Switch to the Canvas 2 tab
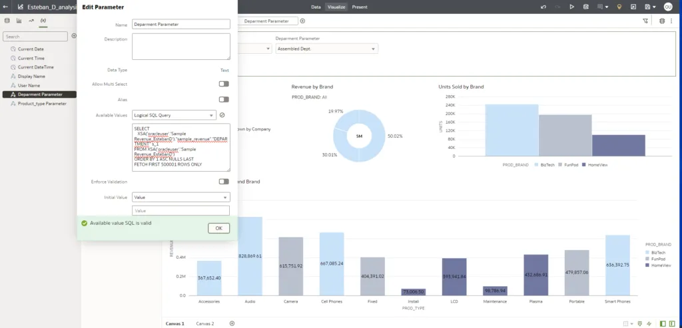Screen dimensions: 682x328 tap(205, 323)
